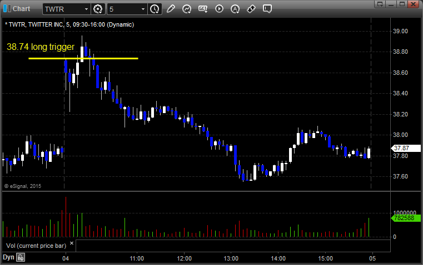Viewport: 423px width, 265px height.
Task: Click the clock icon beside interval box
Action: (x=155, y=9)
